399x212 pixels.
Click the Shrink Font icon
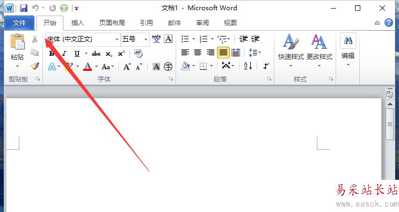pos(139,67)
